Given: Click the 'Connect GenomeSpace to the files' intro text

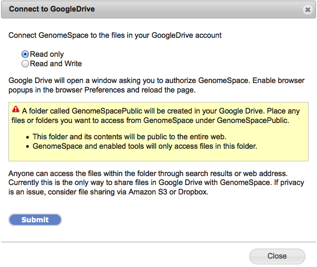Looking at the screenshot, I should point(115,35).
